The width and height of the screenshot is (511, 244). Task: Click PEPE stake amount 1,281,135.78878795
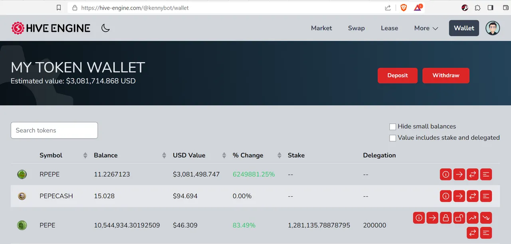click(319, 225)
